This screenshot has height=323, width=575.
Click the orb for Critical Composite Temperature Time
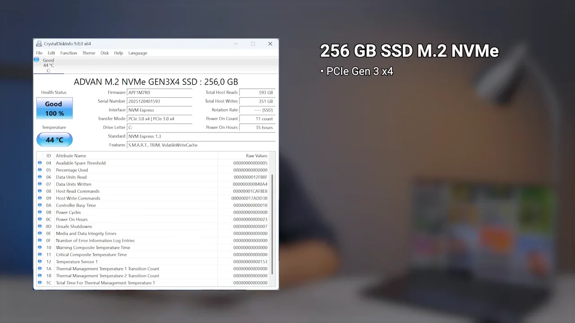[40, 255]
